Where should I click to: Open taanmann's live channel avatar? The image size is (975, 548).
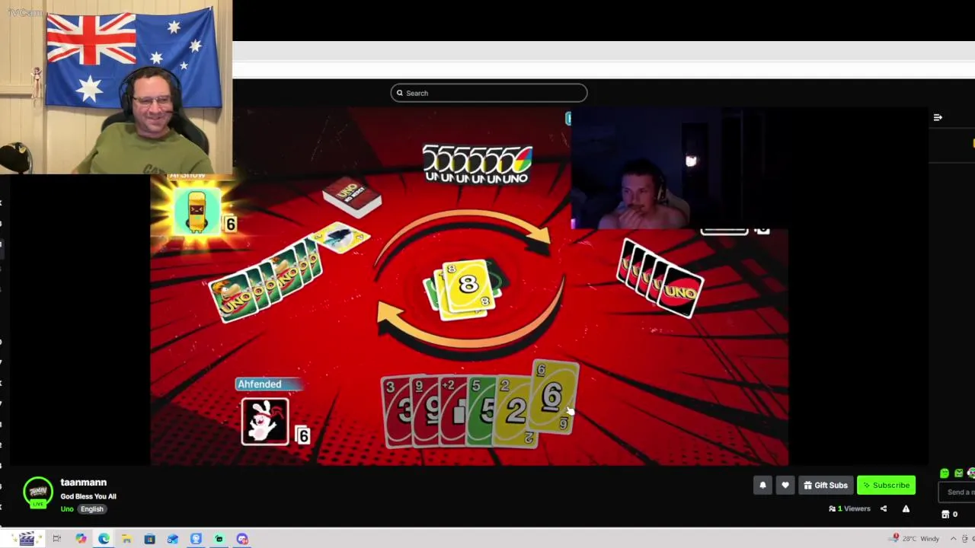click(37, 492)
